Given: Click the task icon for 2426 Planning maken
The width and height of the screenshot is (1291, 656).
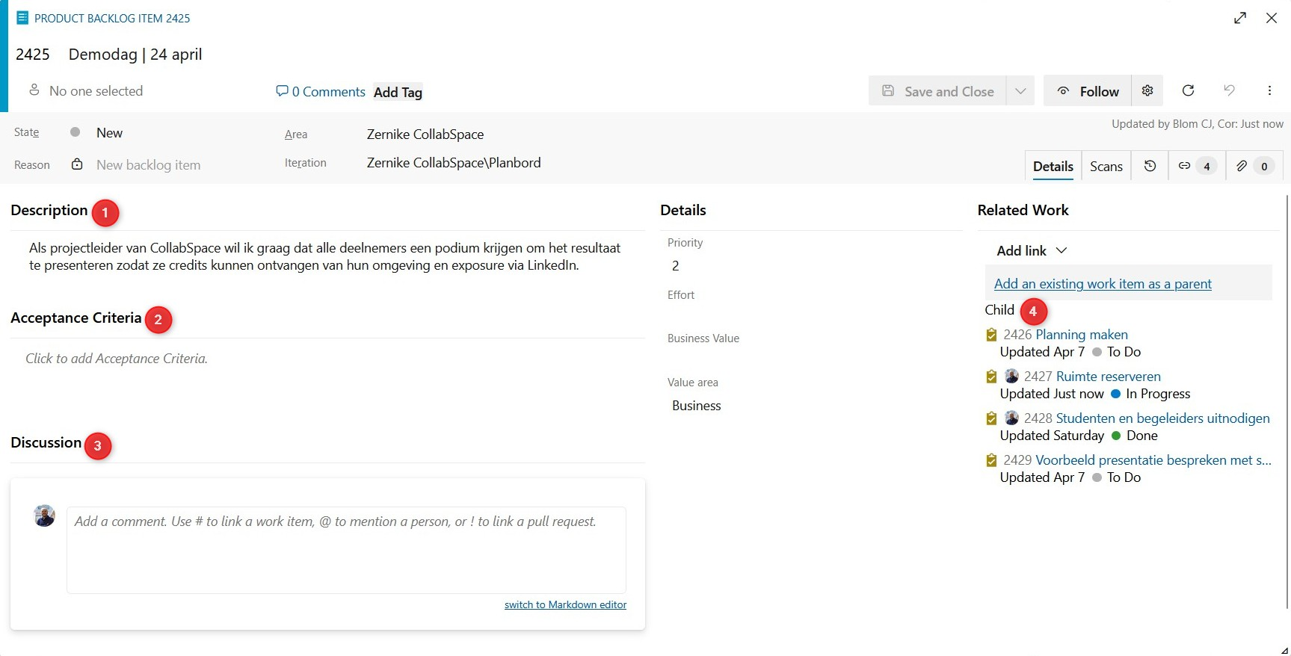Looking at the screenshot, I should [991, 335].
